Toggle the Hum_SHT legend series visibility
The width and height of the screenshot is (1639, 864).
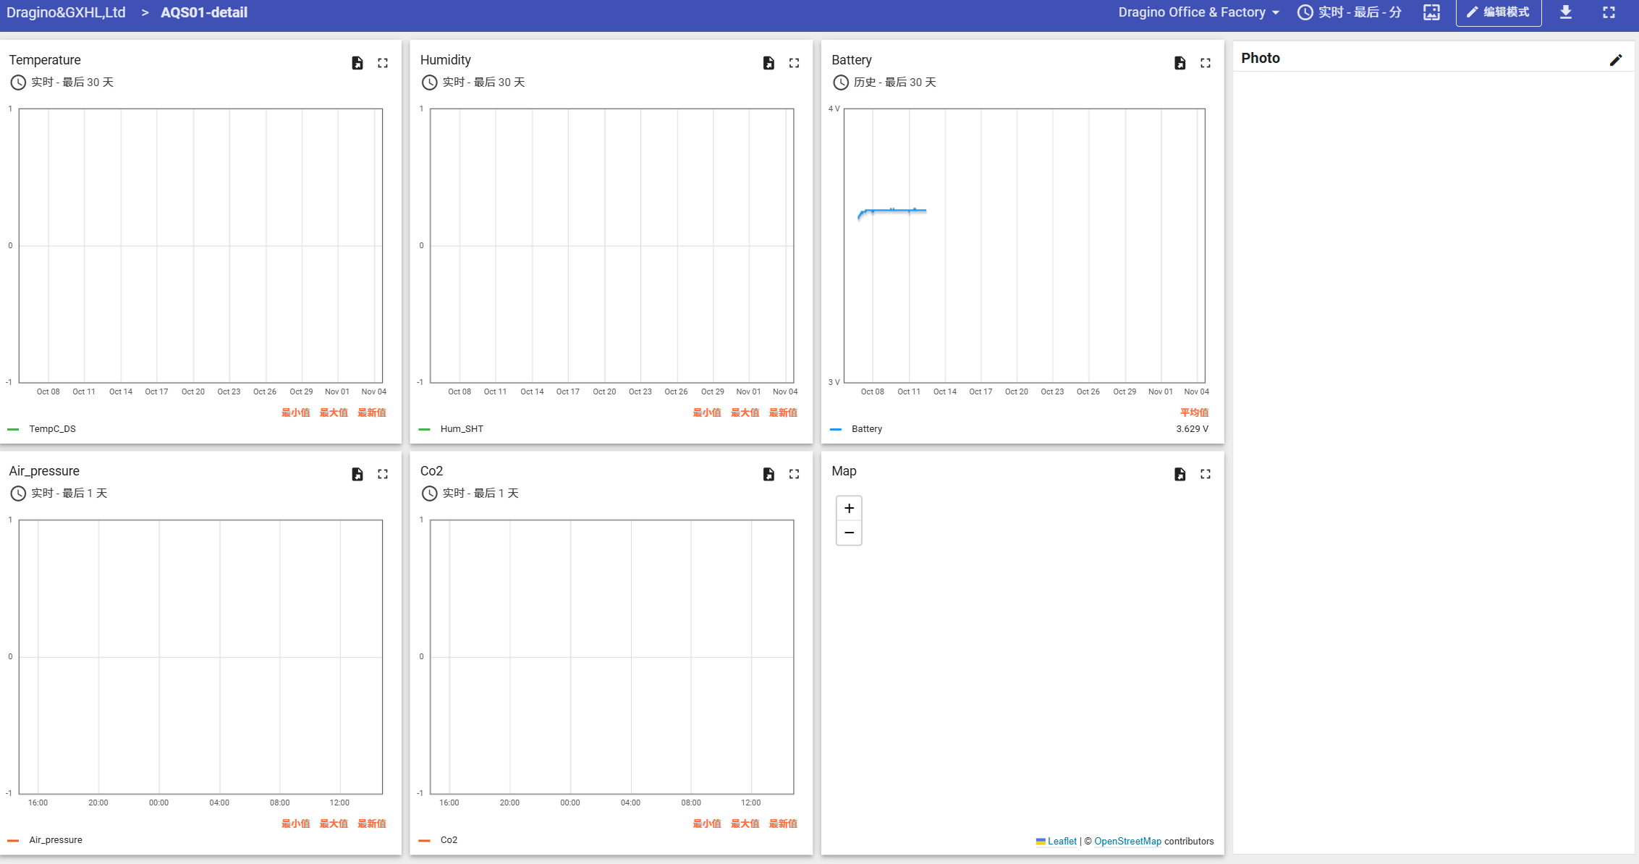461,429
